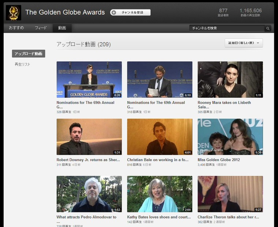The height and width of the screenshot is (227, 278).
Task: Open the 6:10 nominations video thumbnail
Action: (160, 79)
